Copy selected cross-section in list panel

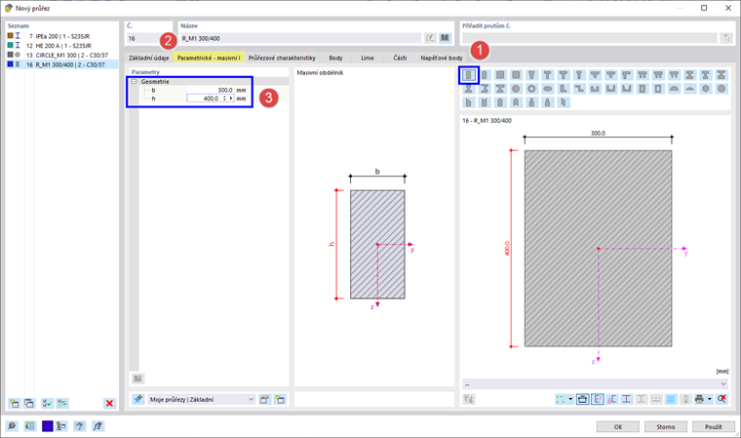click(x=29, y=403)
